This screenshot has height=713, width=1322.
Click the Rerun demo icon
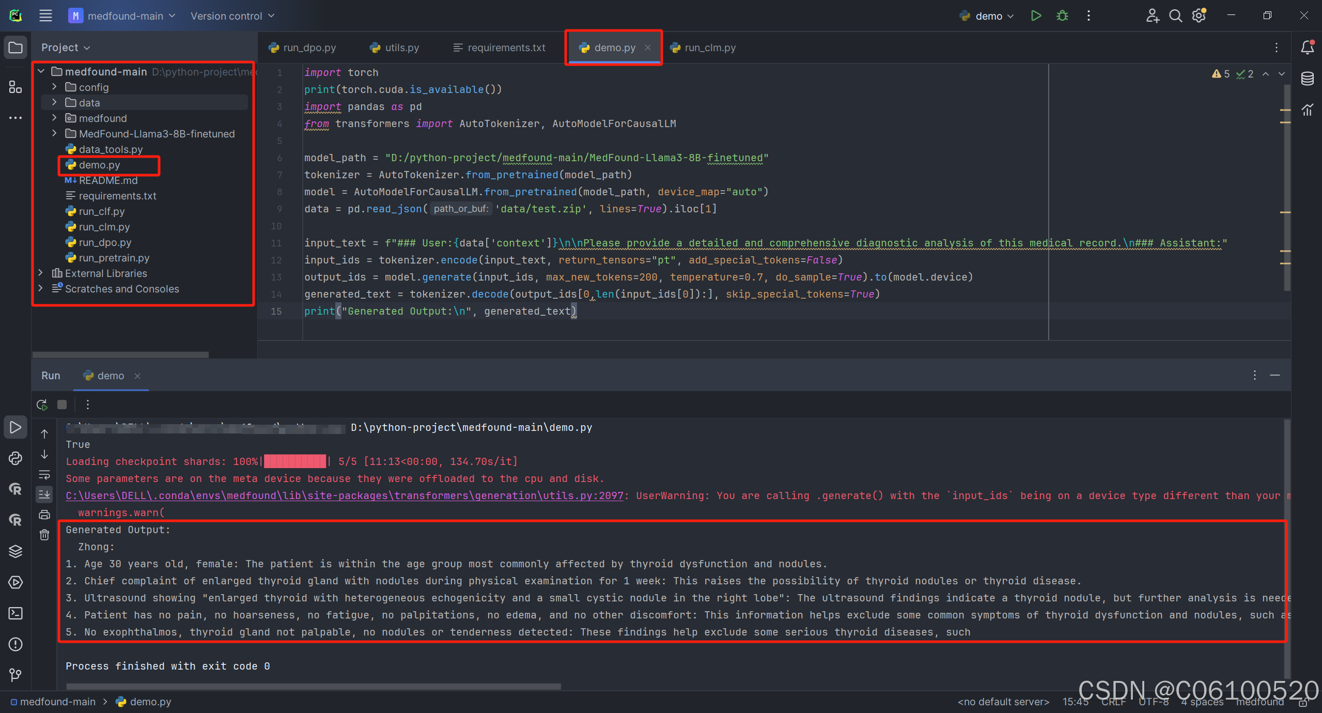tap(42, 405)
